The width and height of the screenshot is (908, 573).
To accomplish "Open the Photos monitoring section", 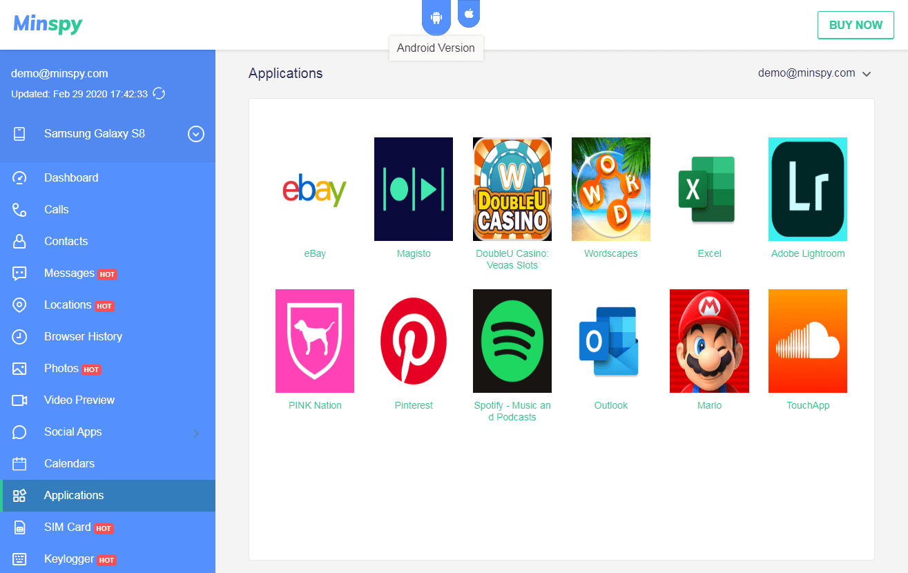I will (x=61, y=368).
